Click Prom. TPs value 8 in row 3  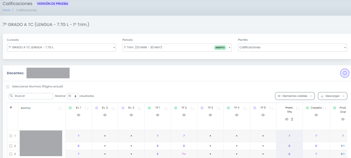click(289, 154)
